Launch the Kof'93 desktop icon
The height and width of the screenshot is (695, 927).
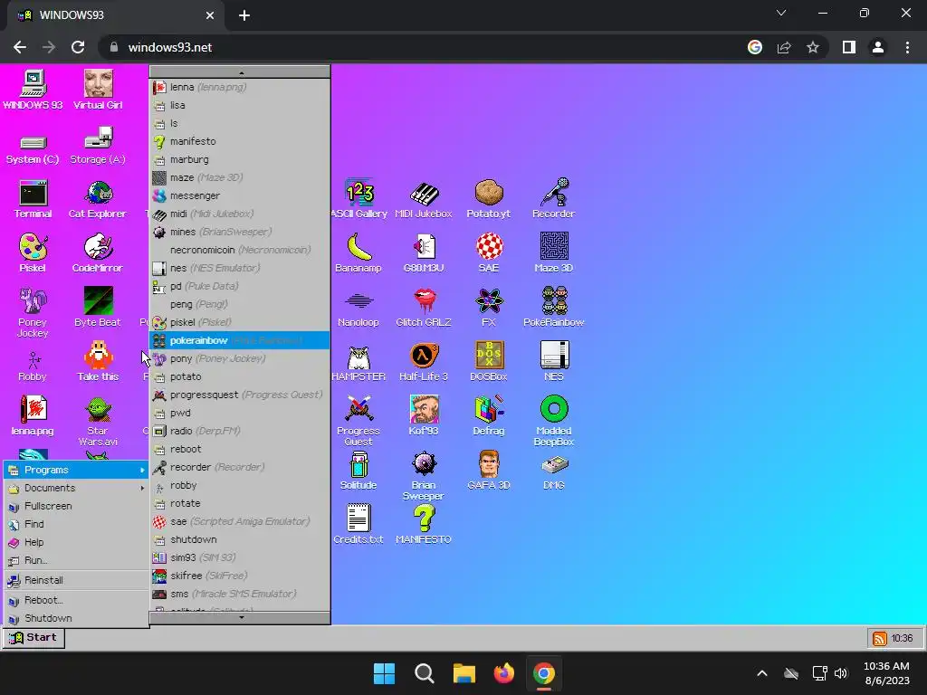tap(424, 416)
